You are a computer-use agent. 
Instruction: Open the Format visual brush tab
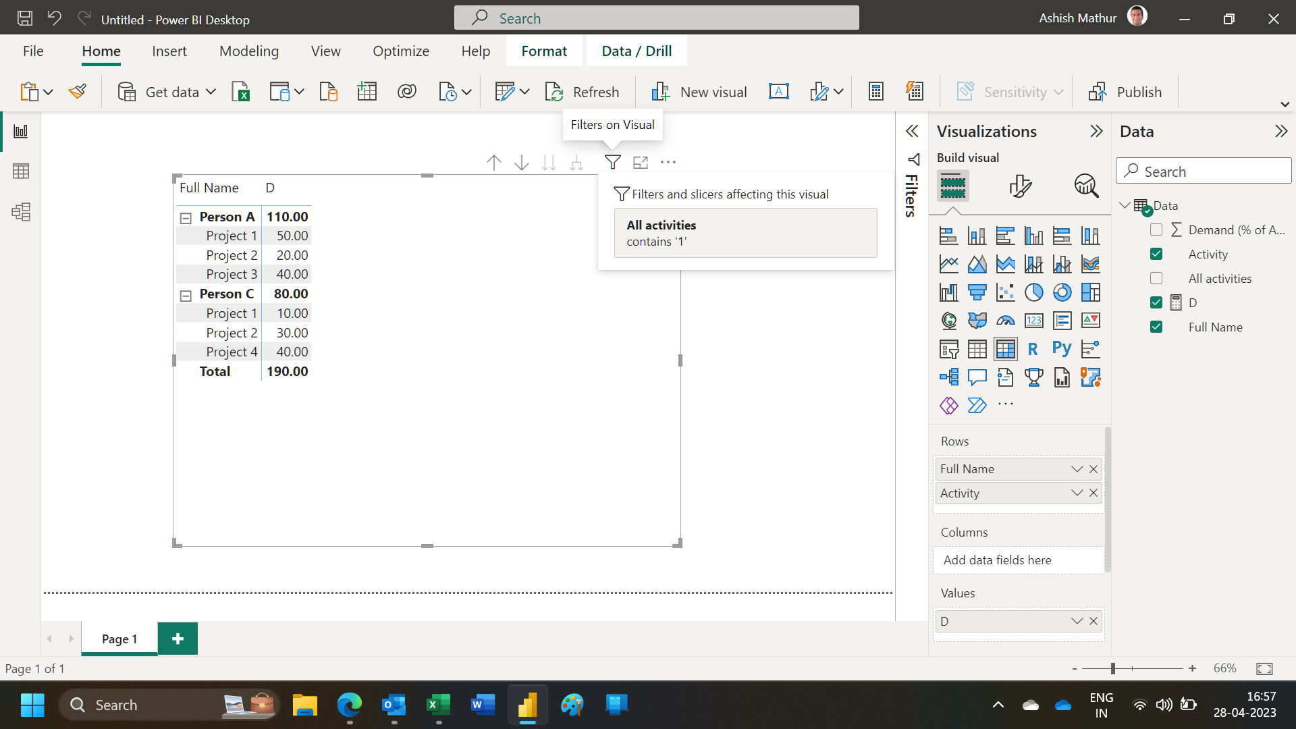tap(1020, 186)
